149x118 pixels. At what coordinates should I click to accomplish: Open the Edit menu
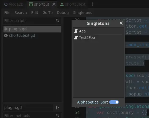click(x=35, y=13)
